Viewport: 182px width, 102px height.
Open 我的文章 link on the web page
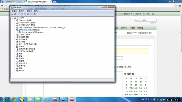tap(138, 14)
